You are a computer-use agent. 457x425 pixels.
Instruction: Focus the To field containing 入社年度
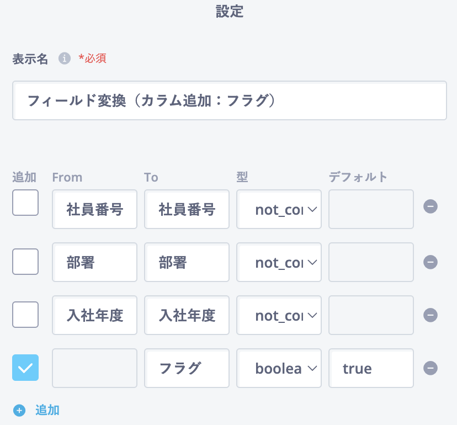187,316
